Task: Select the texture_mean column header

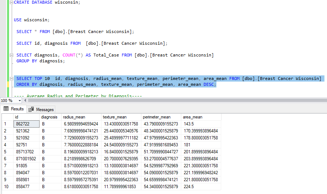Action: click(121, 117)
